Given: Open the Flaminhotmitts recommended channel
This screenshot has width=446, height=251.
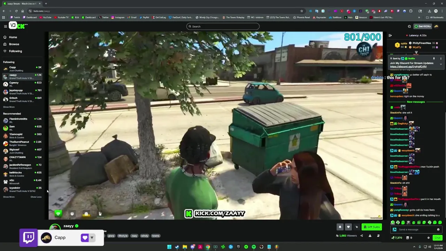Looking at the screenshot, I should pyautogui.click(x=22, y=120).
